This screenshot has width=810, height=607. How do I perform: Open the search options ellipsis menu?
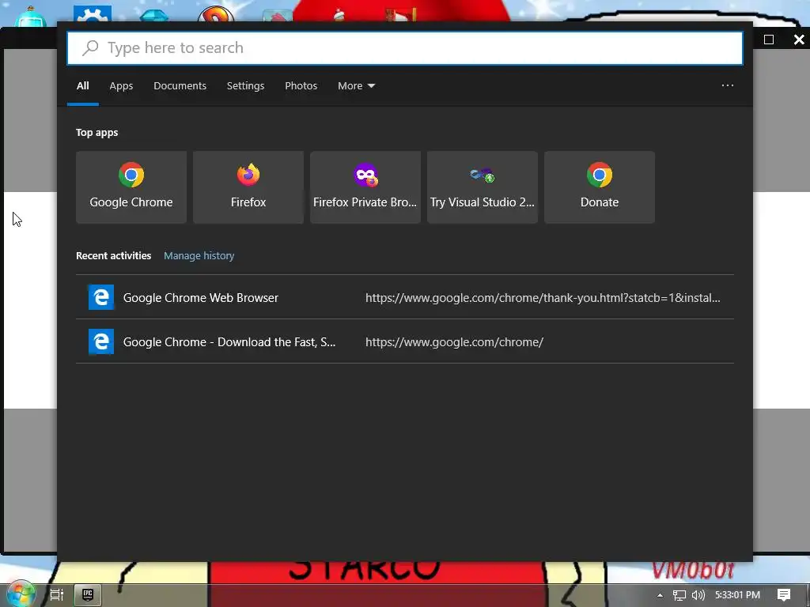point(728,85)
